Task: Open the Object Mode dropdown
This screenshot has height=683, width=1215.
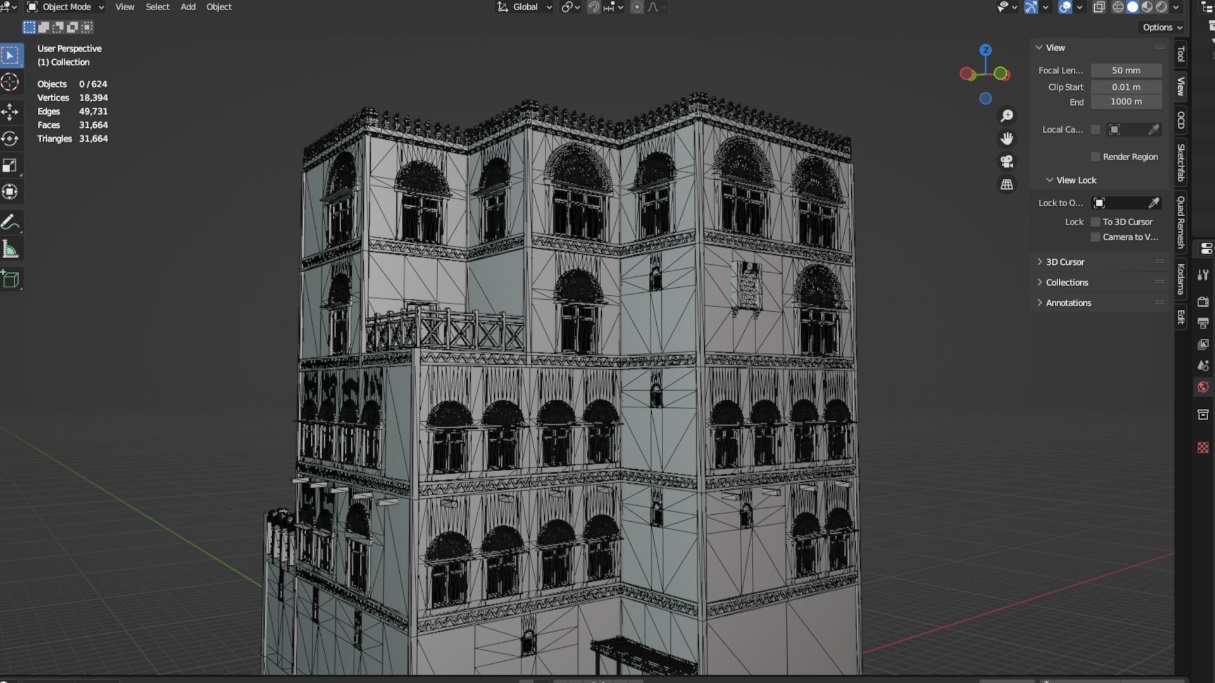Action: click(x=65, y=7)
